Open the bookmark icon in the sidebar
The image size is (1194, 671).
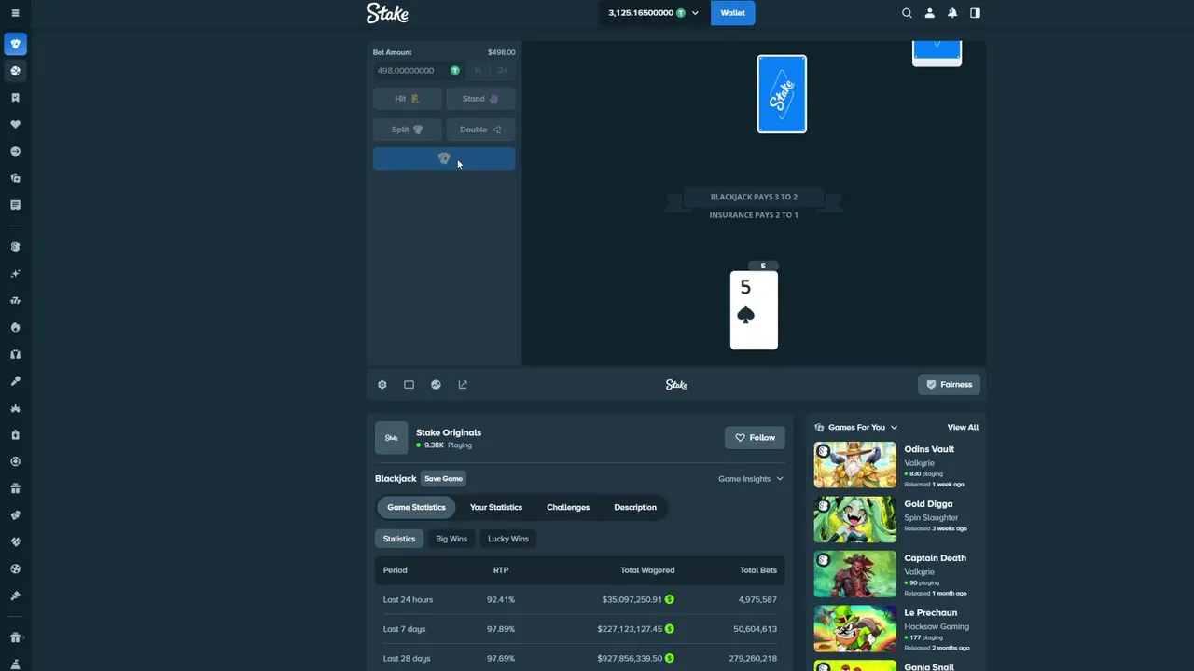click(x=15, y=98)
